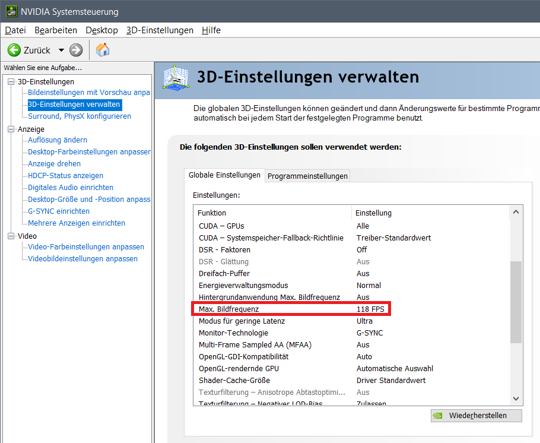Select Modus für geringe Latenz row
This screenshot has width=540, height=443.
coord(351,321)
